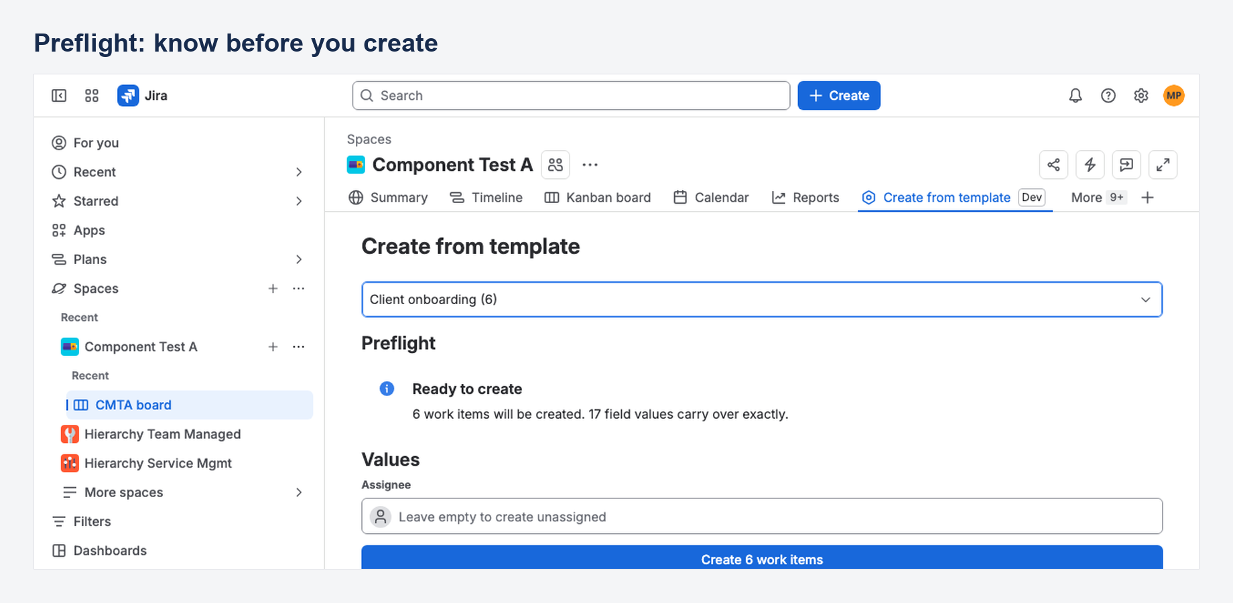The width and height of the screenshot is (1233, 603).
Task: Open the CMTA board in sidebar
Action: (190, 405)
